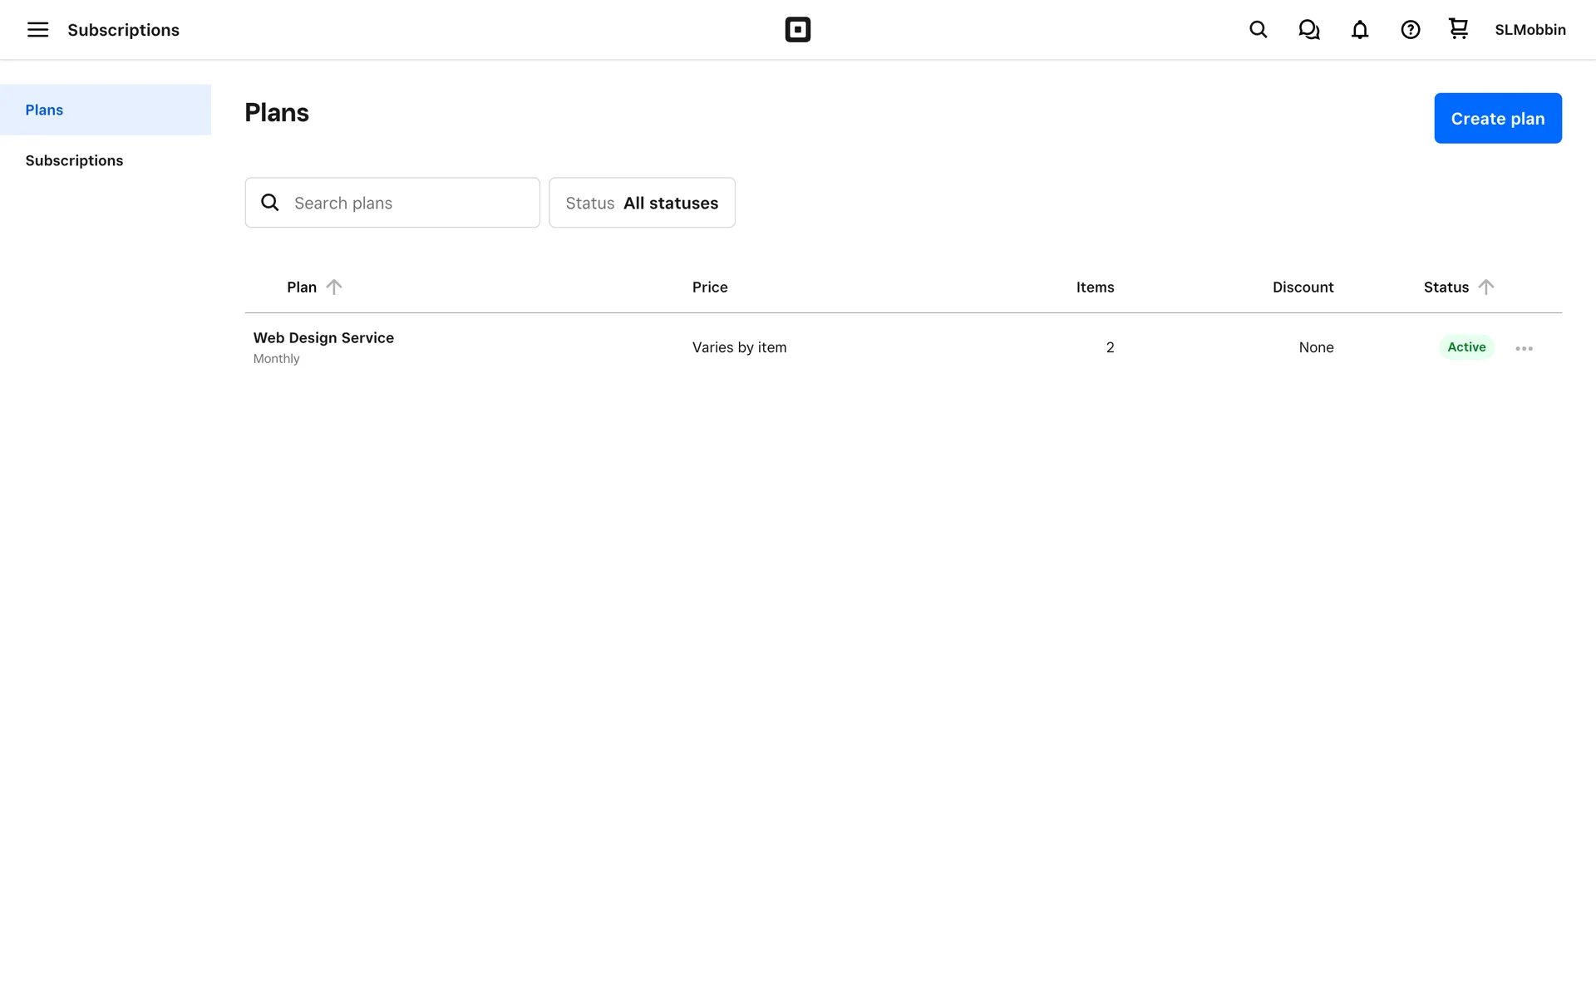1596x997 pixels.
Task: Open more options for Web Design Service
Action: pyautogui.click(x=1523, y=348)
